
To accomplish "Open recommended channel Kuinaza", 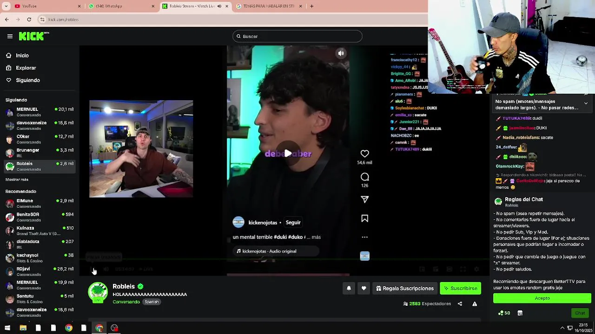I will [x=40, y=231].
